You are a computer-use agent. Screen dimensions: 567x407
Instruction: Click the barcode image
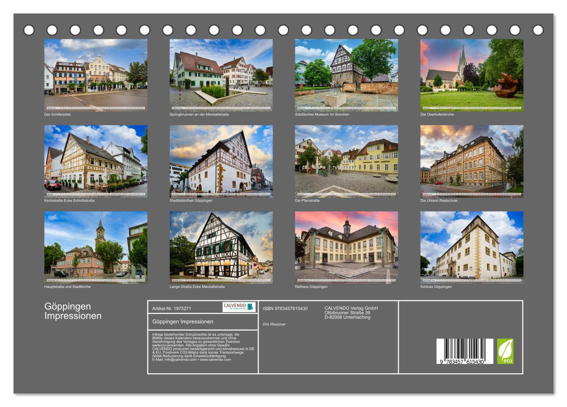tap(464, 351)
